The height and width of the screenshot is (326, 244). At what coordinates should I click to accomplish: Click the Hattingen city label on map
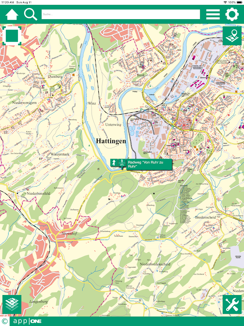click(x=111, y=141)
